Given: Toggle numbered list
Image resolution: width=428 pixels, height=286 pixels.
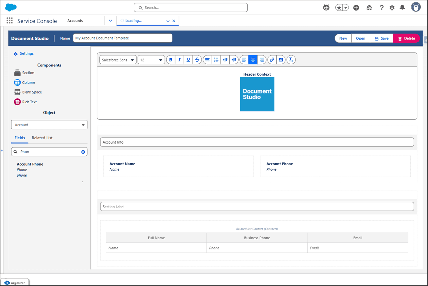Looking at the screenshot, I should (216, 60).
